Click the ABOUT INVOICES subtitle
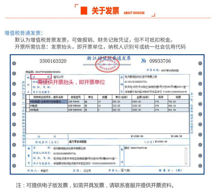Screen dimensions: 216x195 pos(134,13)
